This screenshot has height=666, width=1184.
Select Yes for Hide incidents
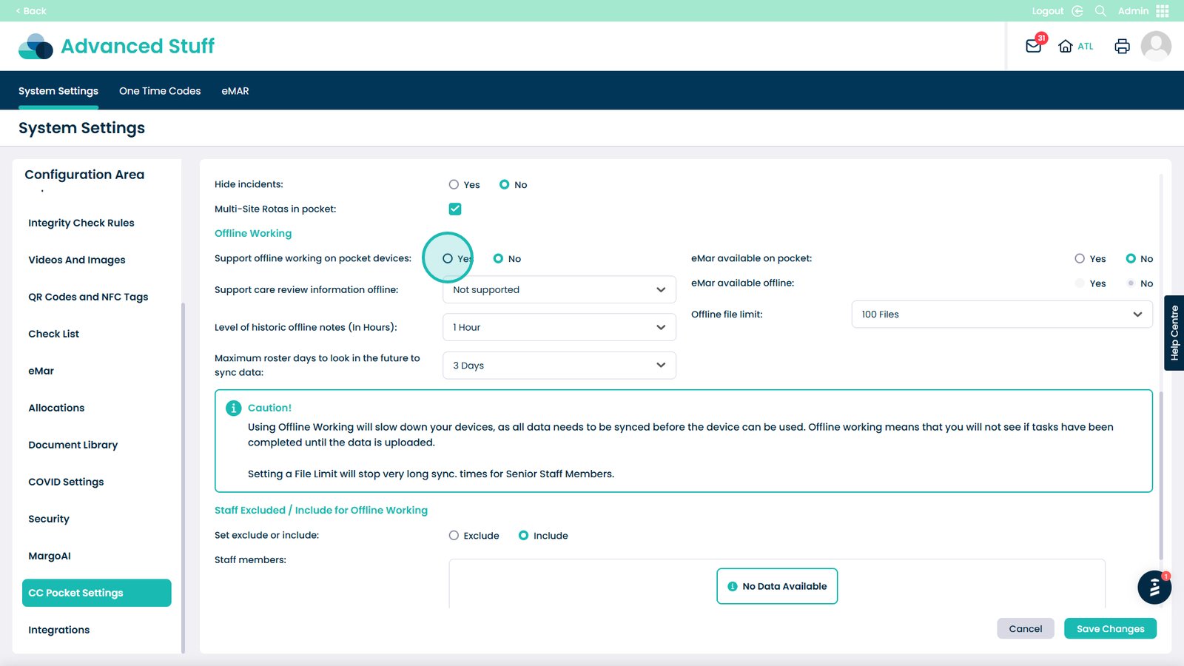click(x=454, y=185)
